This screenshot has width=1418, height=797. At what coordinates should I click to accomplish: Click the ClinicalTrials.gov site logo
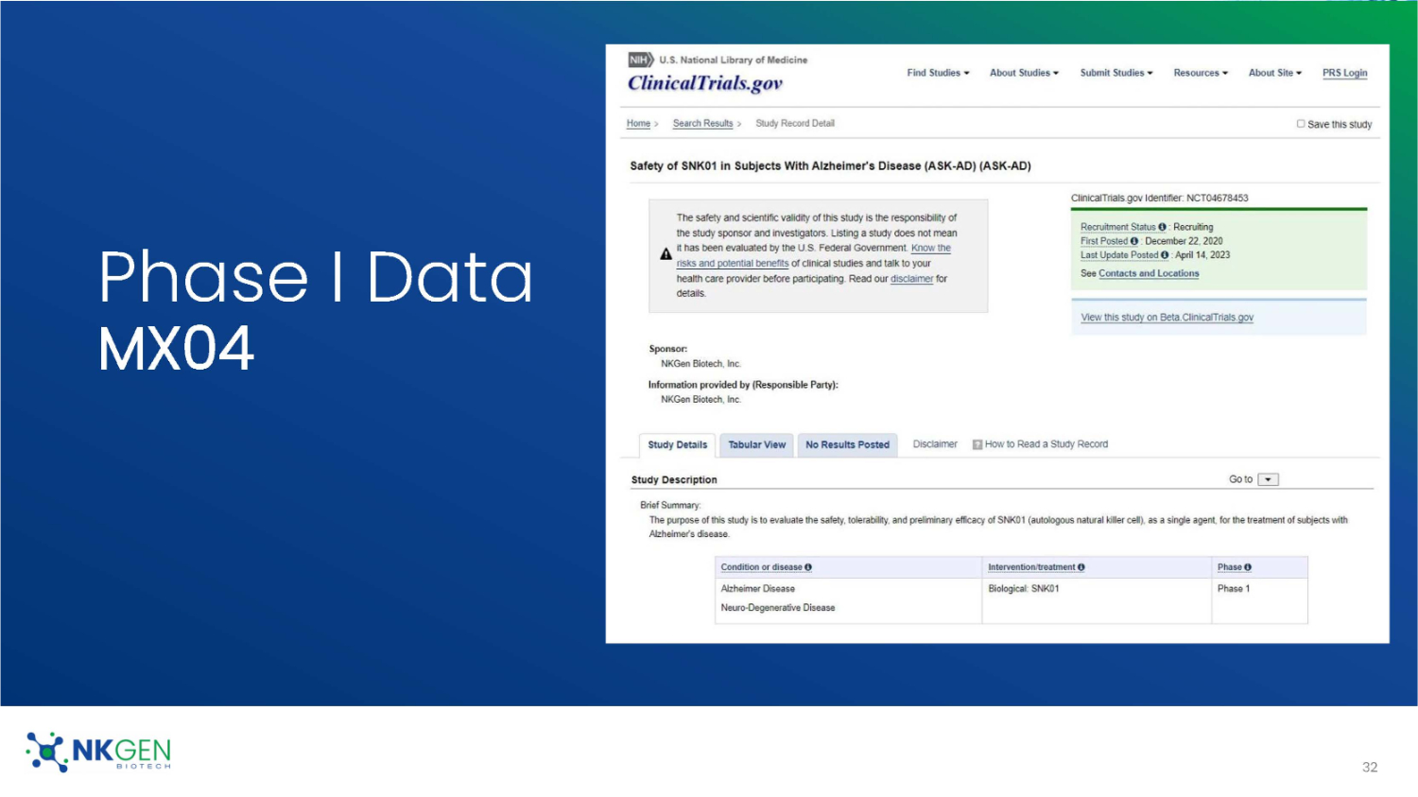pos(705,83)
